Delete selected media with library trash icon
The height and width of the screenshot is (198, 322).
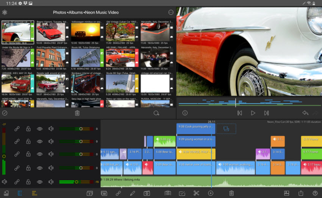77,113
